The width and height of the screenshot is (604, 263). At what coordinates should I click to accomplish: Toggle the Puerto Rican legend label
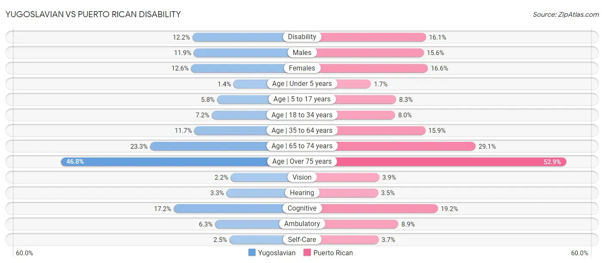(x=333, y=253)
